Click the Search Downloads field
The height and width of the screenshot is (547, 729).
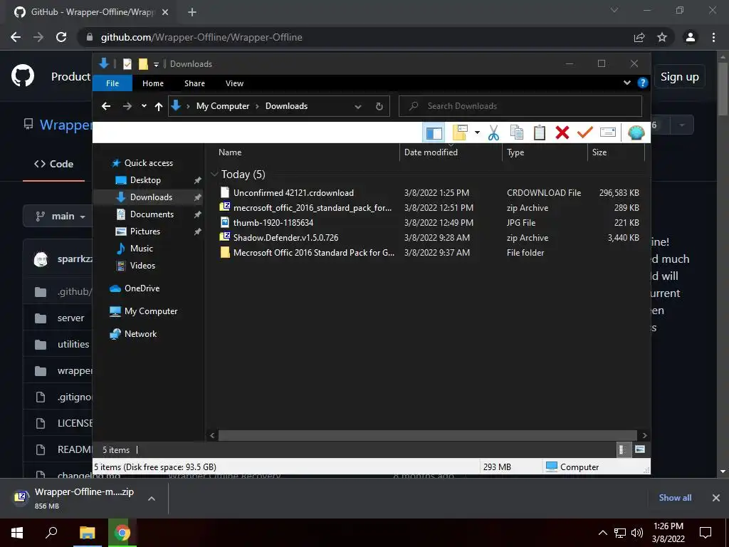(x=520, y=106)
